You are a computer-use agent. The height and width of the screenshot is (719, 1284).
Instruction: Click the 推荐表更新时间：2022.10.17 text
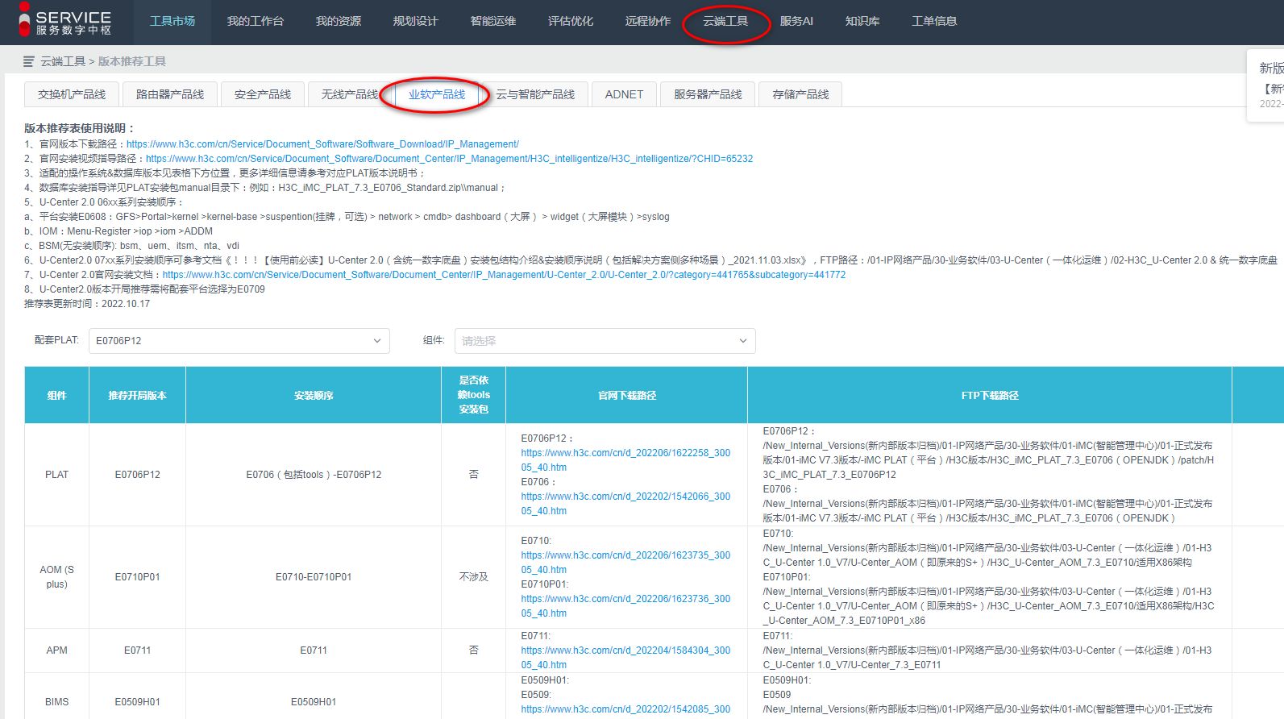coord(87,304)
